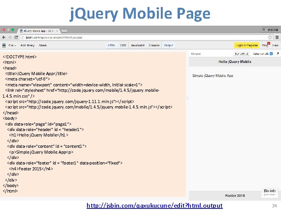Click the browser back arrow

(4, 37)
